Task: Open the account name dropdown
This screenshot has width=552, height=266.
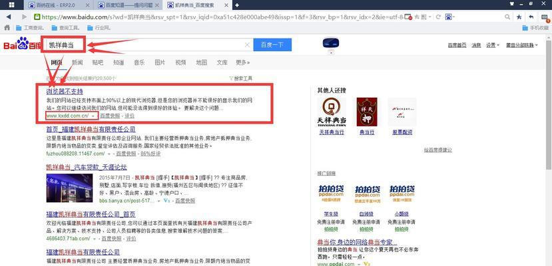Action: click(x=522, y=45)
